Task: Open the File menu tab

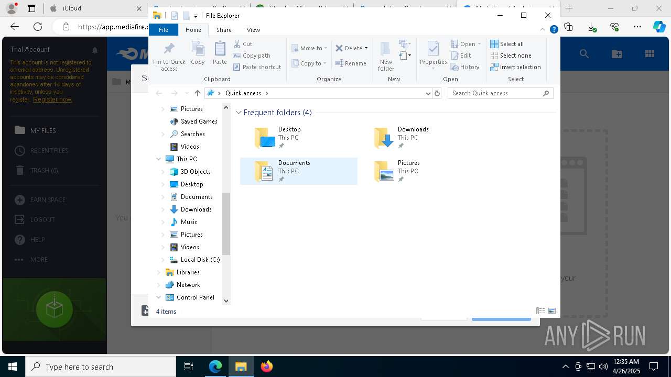Action: (x=164, y=30)
